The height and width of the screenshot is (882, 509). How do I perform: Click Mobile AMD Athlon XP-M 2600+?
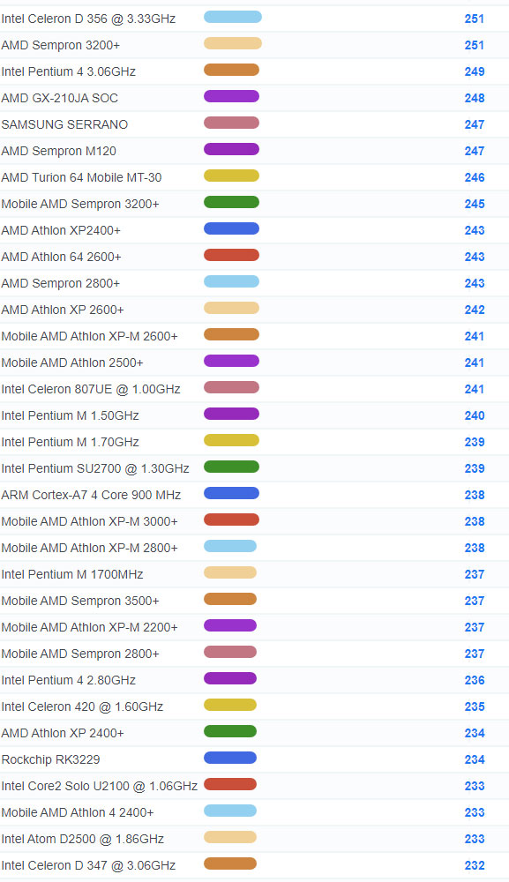pos(89,336)
